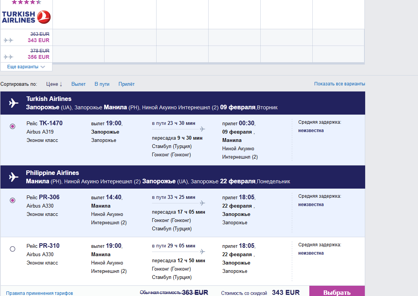418x296 pixels.
Task: Click airplane icon in Philippine Airlines header
Action: [14, 177]
